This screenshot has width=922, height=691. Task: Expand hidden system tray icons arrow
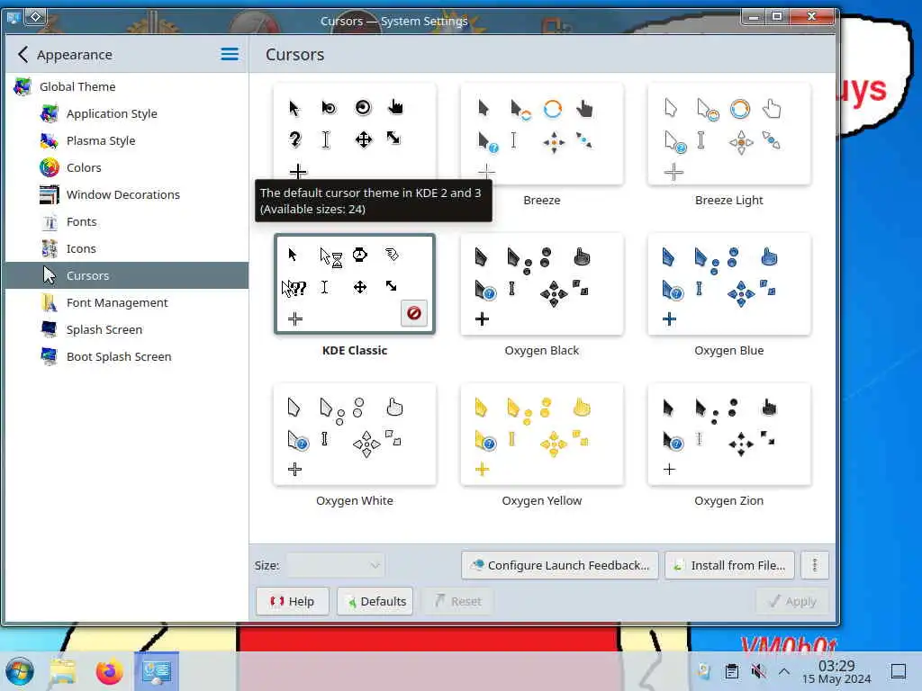(x=784, y=671)
